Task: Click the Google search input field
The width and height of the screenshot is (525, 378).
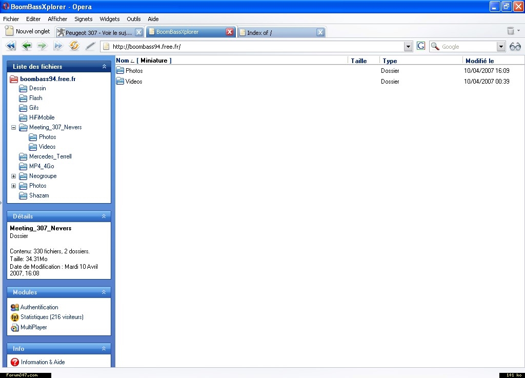Action: (469, 47)
